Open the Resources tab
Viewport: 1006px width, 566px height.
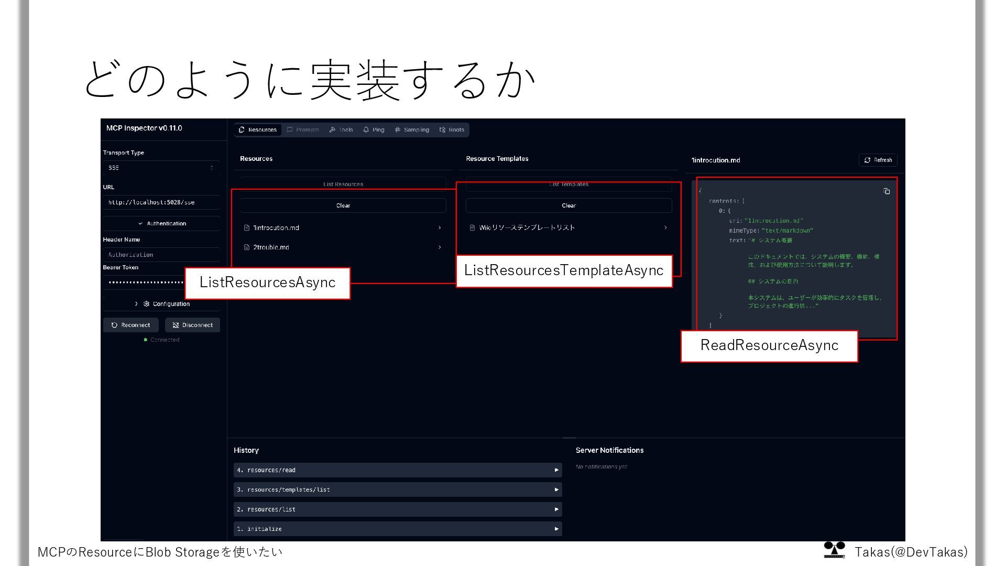pos(257,130)
